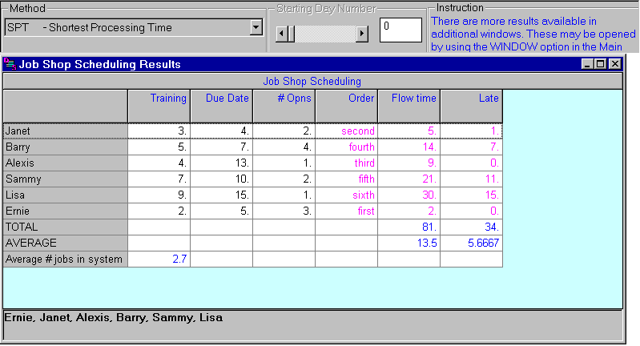Image resolution: width=640 pixels, height=346 pixels.
Task: Close the Job Shop Scheduling Results window
Action: 615,64
